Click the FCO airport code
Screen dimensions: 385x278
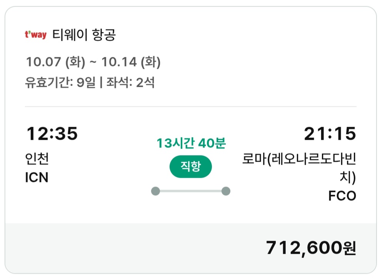tap(342, 196)
